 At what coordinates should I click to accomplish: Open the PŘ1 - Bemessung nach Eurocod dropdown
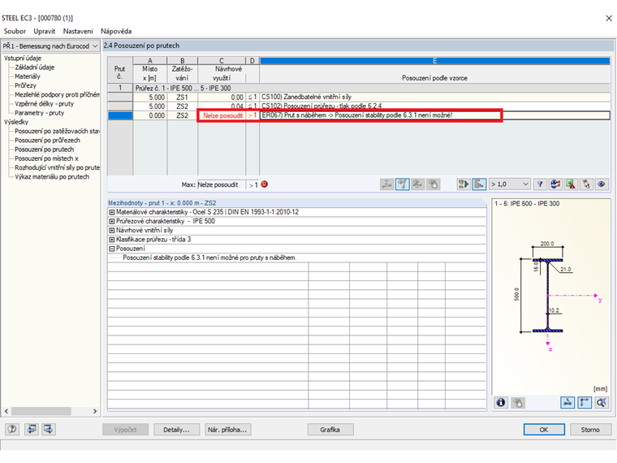click(50, 46)
